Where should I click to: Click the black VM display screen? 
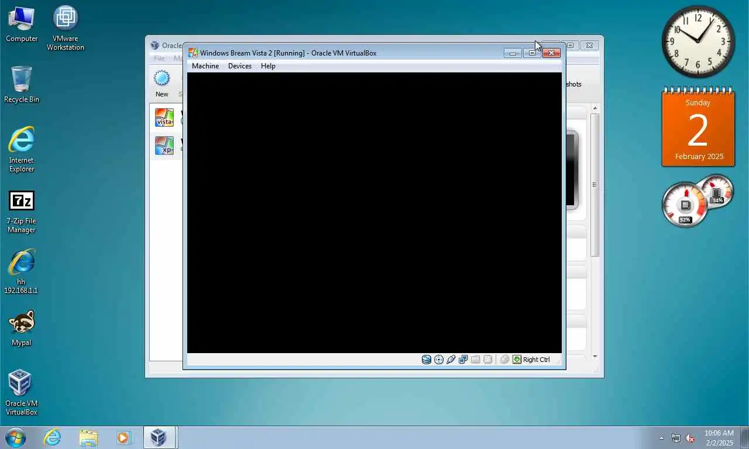point(374,213)
